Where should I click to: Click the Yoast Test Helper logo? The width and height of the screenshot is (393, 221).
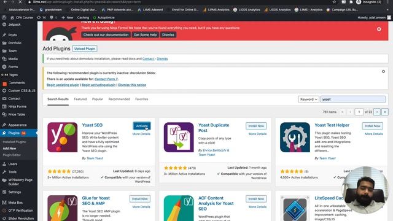click(x=295, y=137)
